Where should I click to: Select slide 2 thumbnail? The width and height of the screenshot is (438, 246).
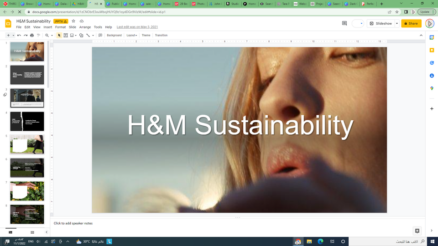[27, 75]
